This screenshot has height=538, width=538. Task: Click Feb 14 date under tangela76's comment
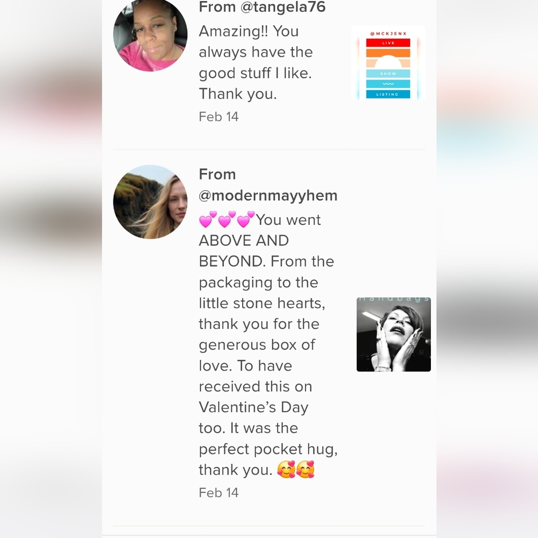tap(218, 117)
